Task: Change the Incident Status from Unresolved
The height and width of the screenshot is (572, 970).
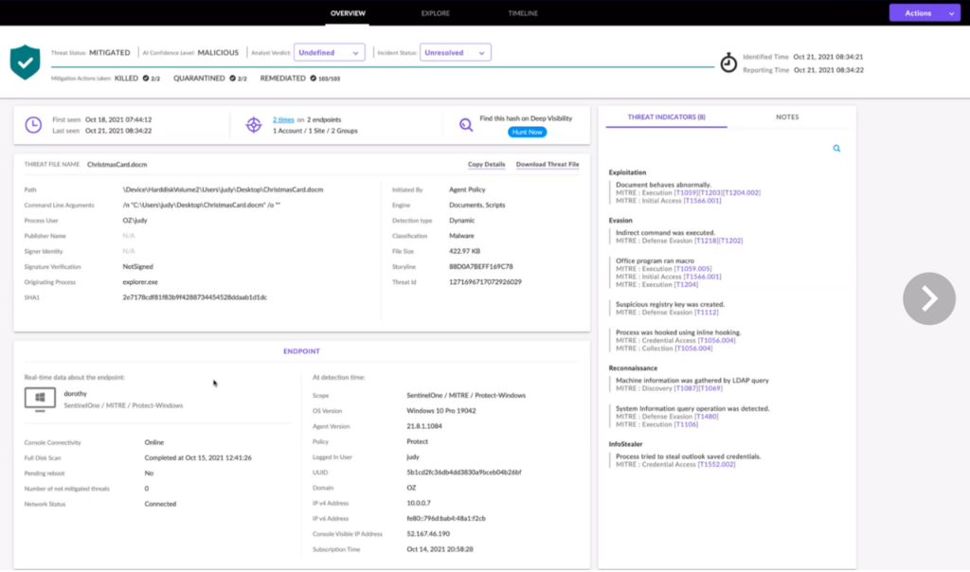Action: coord(458,52)
